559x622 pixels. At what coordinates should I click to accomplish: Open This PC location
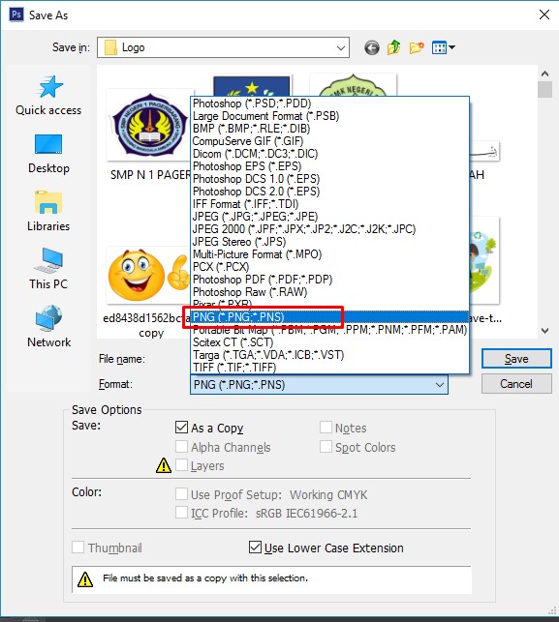pos(48,269)
